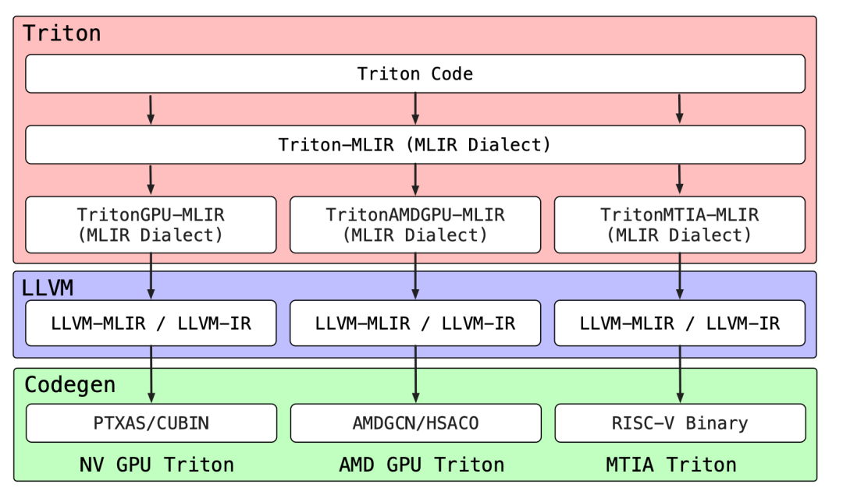Screen dimensions: 843x495
Task: Click the NV GPU Triton label
Action: [x=157, y=465]
